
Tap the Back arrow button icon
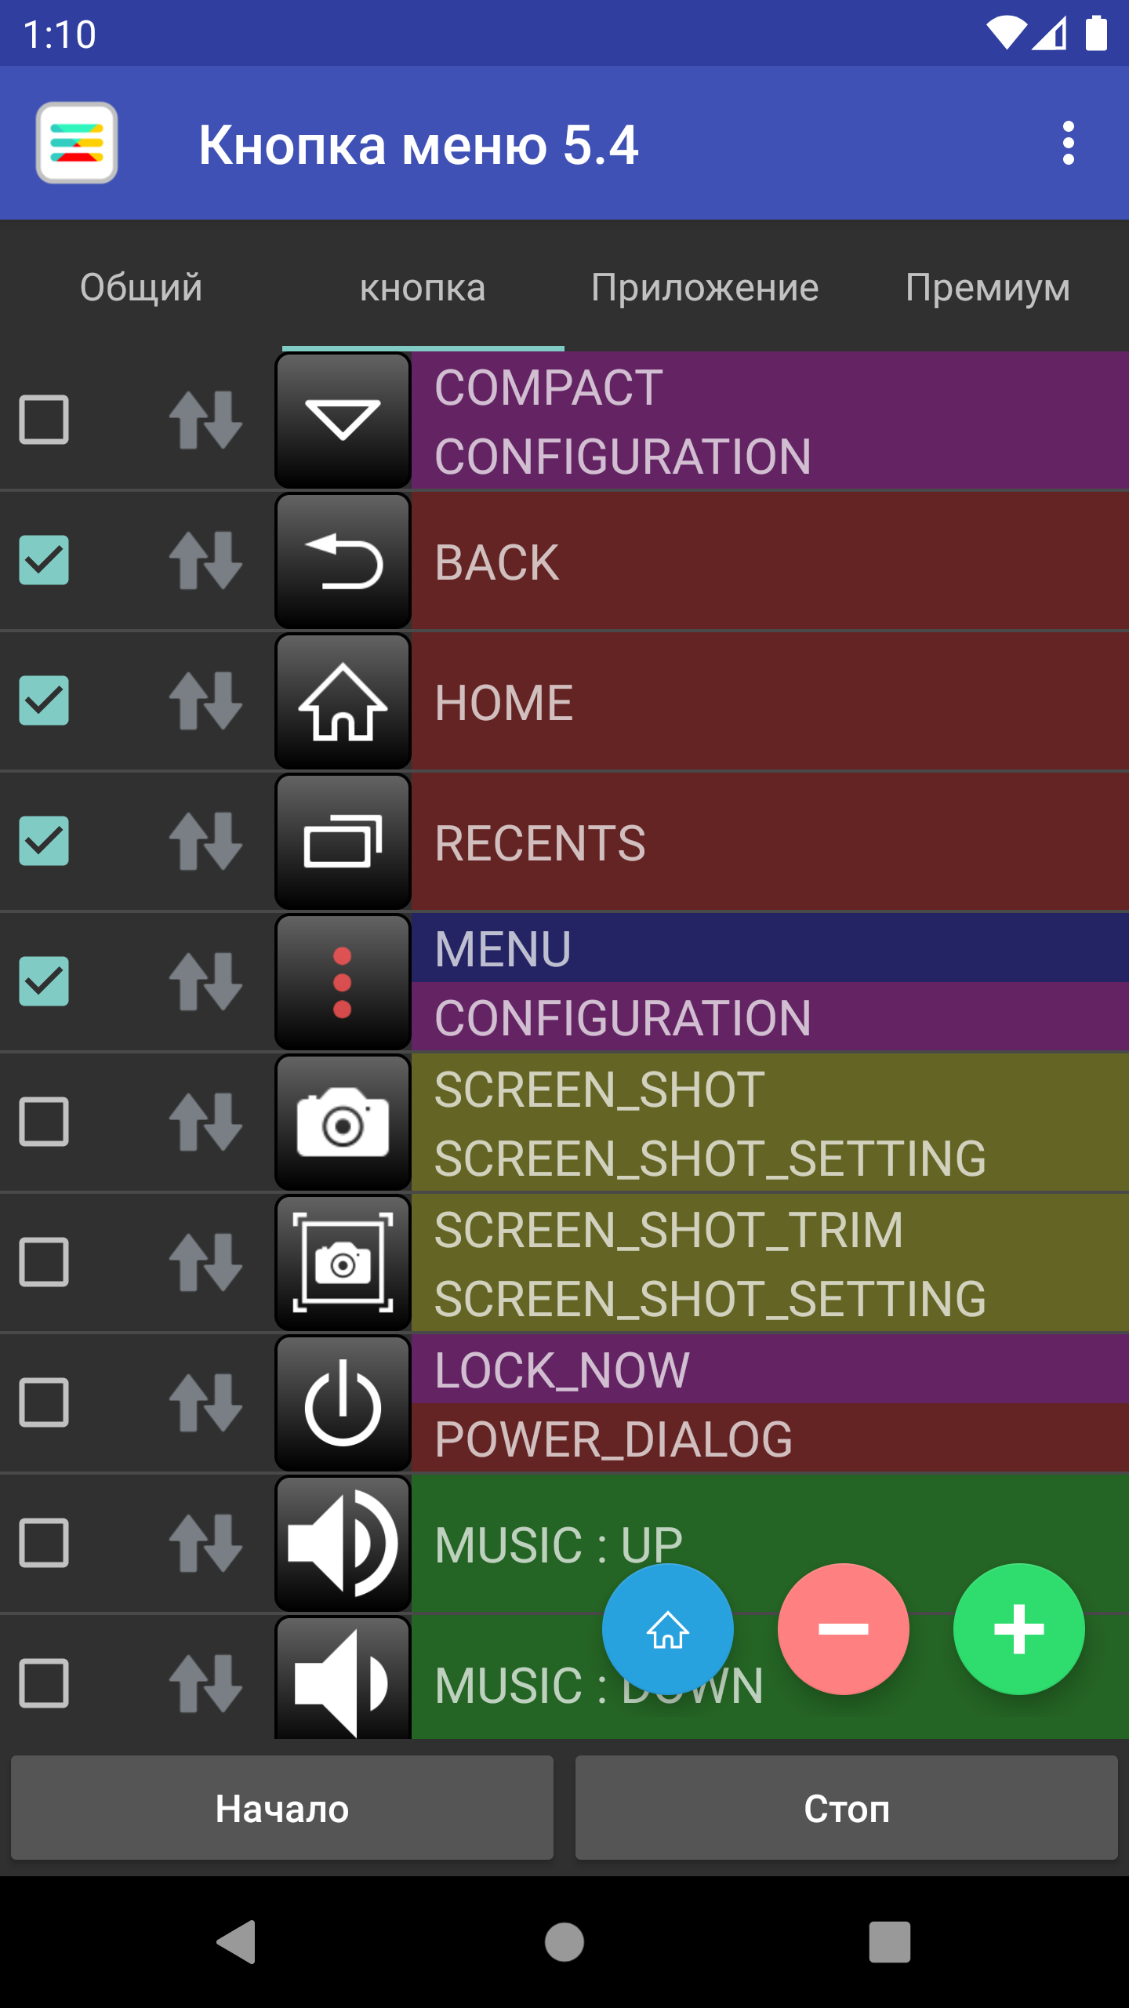343,561
